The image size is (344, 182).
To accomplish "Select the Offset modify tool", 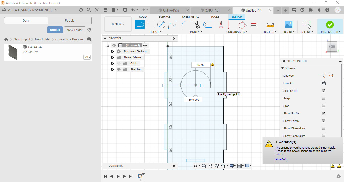I will tap(208, 25).
